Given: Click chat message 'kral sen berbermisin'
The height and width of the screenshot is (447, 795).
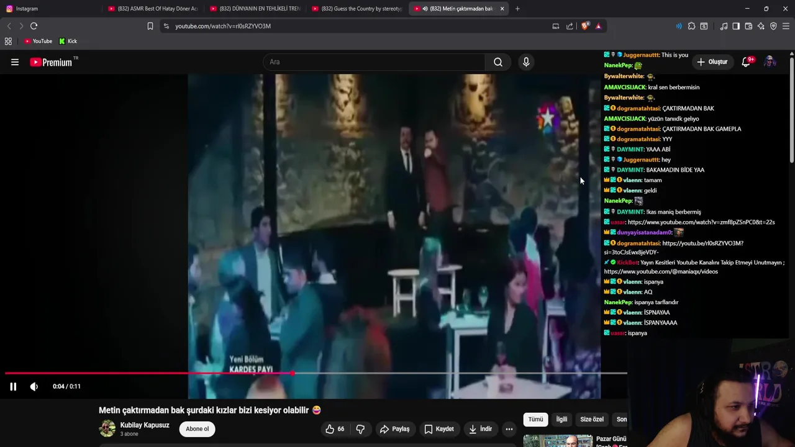Looking at the screenshot, I should coord(673,88).
